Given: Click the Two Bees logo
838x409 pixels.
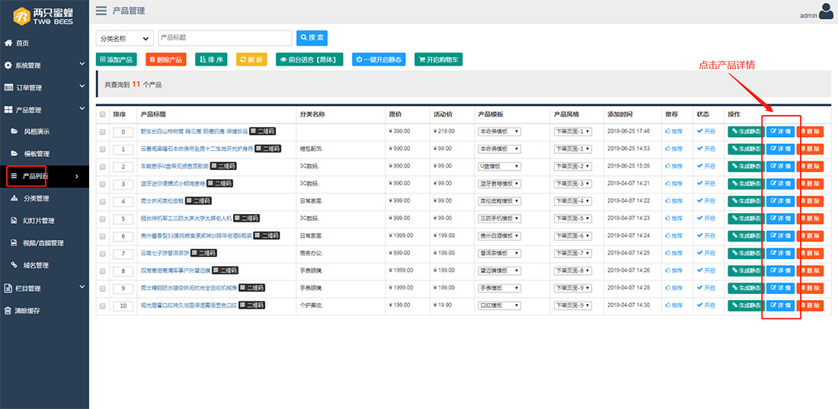Looking at the screenshot, I should click(44, 16).
